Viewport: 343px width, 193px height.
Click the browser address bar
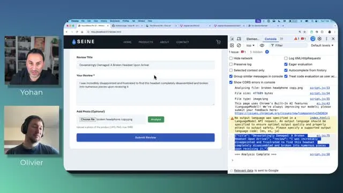click(x=190, y=32)
